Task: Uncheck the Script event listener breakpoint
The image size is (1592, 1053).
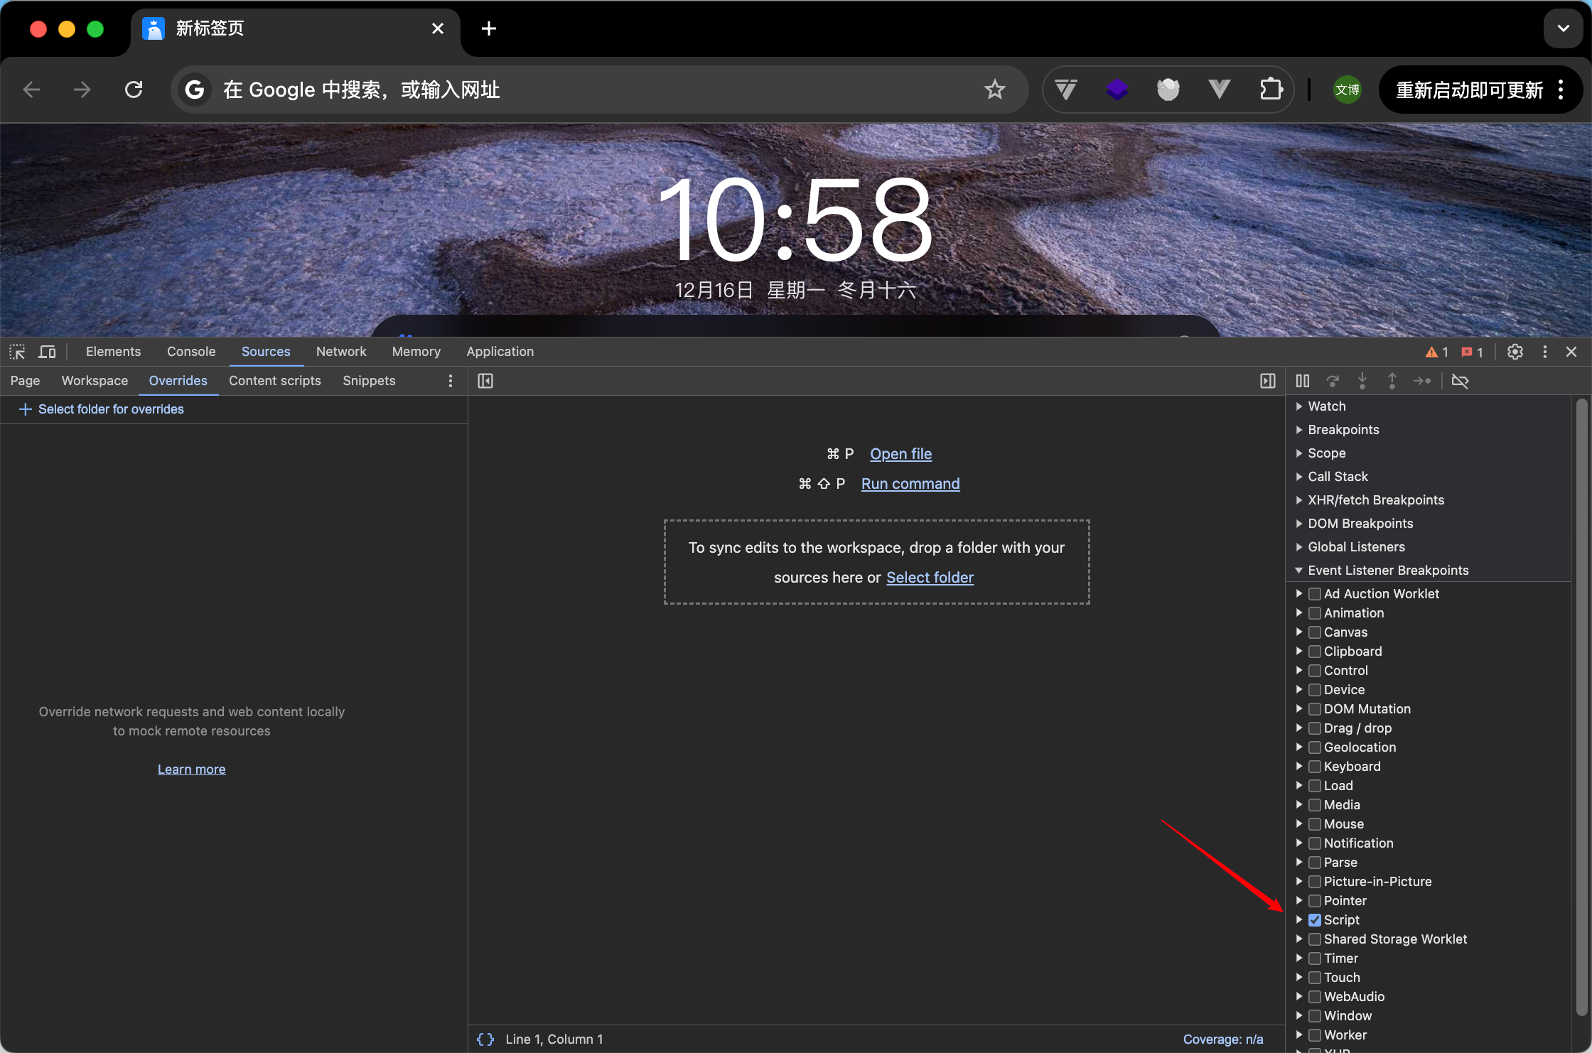Action: [1315, 919]
